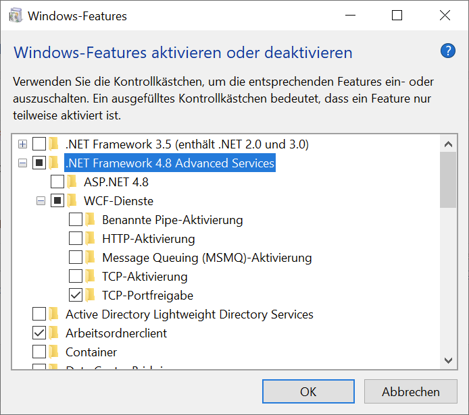Click the Windows-Features title bar icon
The height and width of the screenshot is (415, 469).
(15, 16)
